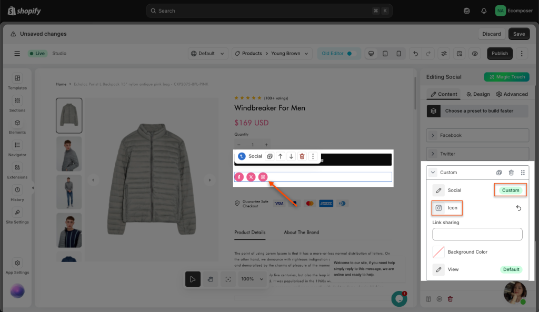
Task: Open the Background Color swatch
Action: coord(438,252)
